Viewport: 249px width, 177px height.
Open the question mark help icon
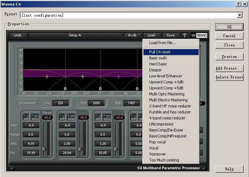tap(185, 35)
